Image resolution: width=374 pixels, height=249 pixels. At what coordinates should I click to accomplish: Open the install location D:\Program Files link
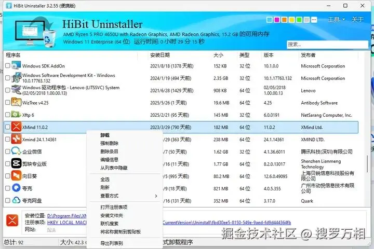[67, 216]
